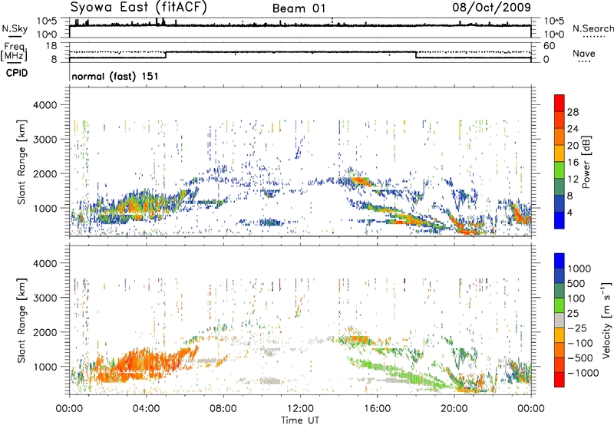Click the orange backscatter patch in Velocity panel
This screenshot has width=614, height=425.
point(145,362)
